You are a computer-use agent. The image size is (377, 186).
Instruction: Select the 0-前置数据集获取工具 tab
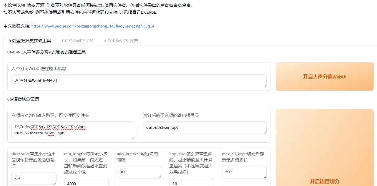pos(30,41)
